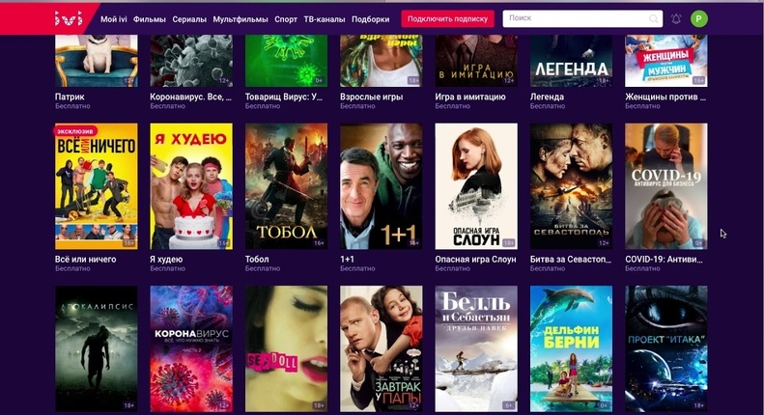Open the Легенда poster
This screenshot has width=764, height=415.
pos(571,61)
